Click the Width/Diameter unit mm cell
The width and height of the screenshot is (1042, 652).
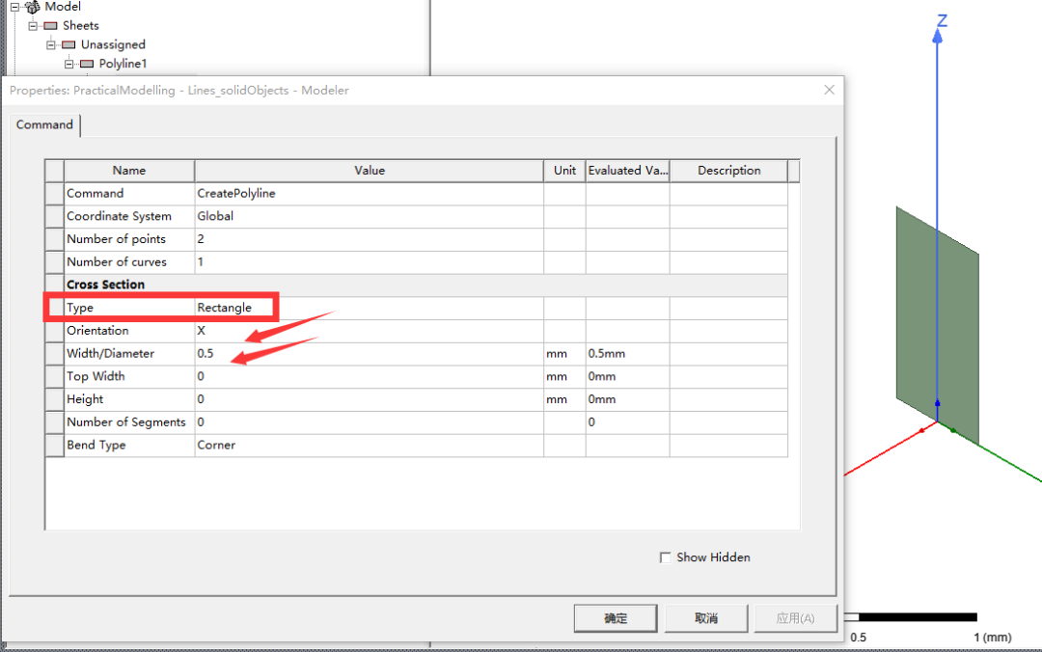[564, 354]
